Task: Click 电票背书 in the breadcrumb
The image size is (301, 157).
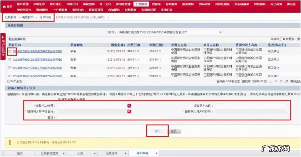Action: click(28, 17)
